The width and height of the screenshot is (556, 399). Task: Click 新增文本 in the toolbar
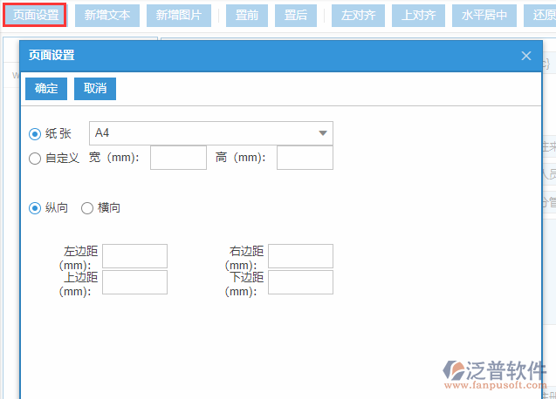coord(107,15)
